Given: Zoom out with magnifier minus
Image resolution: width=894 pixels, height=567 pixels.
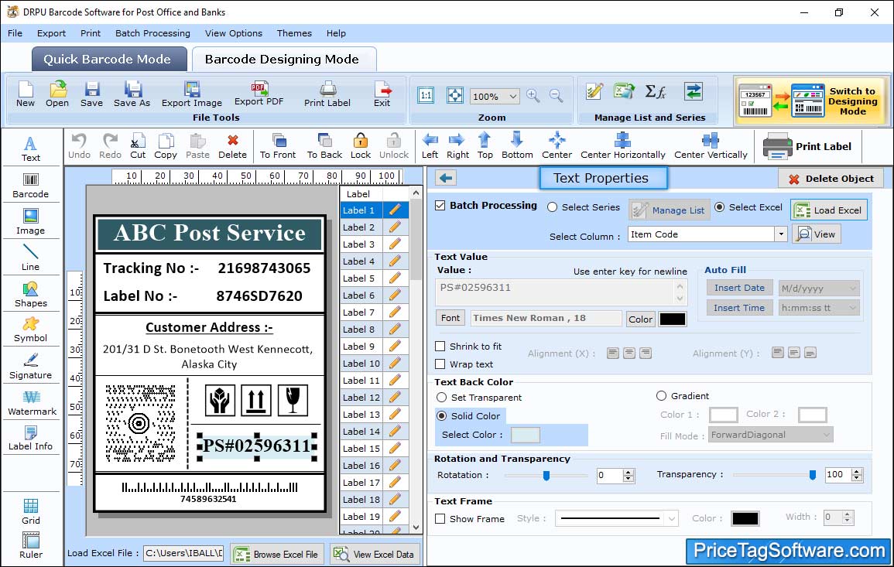Looking at the screenshot, I should (556, 96).
